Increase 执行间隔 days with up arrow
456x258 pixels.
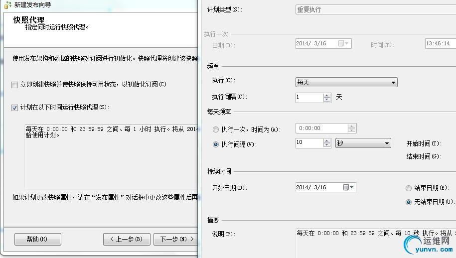(x=327, y=95)
